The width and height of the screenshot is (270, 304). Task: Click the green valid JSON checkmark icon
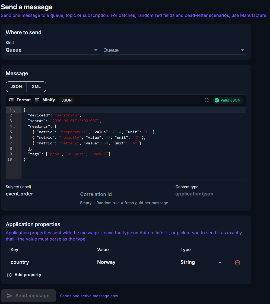[217, 100]
